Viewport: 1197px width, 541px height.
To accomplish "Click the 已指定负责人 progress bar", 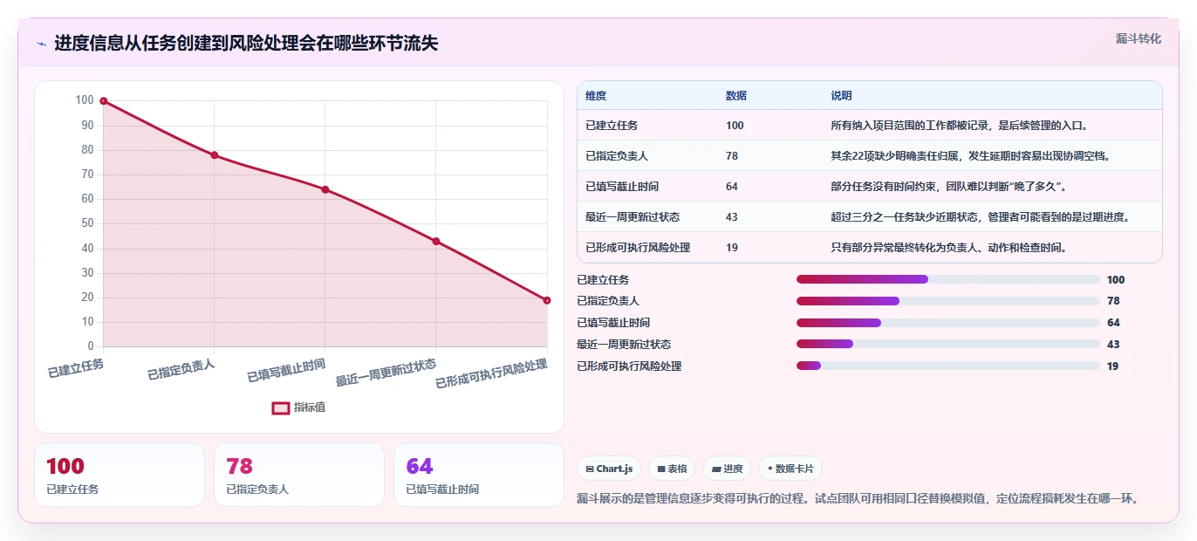I will pyautogui.click(x=947, y=301).
